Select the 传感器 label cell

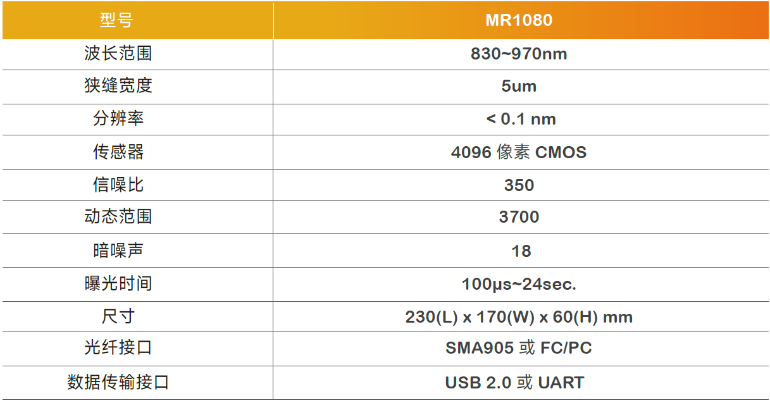[118, 152]
